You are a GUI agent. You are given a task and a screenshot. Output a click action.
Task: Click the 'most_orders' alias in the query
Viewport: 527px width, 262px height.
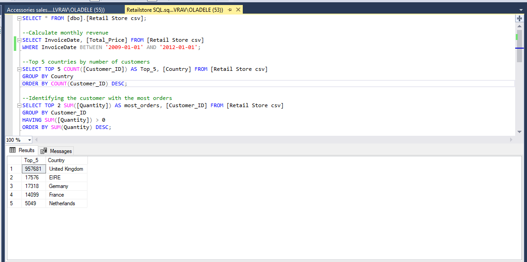[142, 105]
